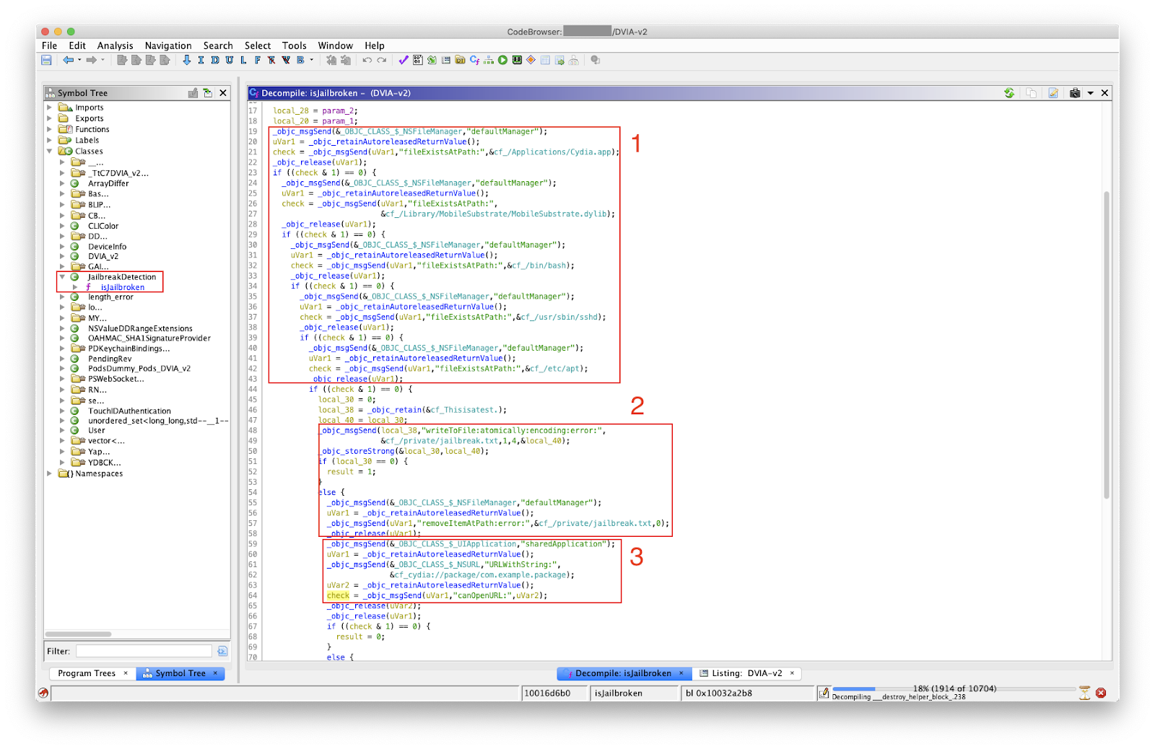The height and width of the screenshot is (749, 1155).
Task: Click the green play button in toolbar
Action: pos(502,60)
